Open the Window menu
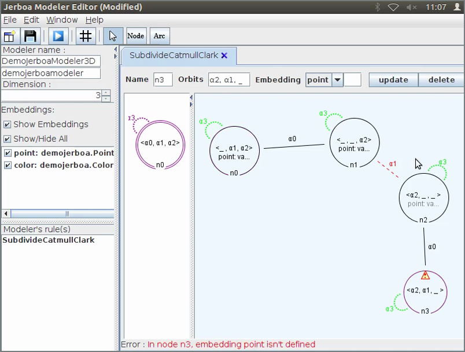 tap(62, 20)
